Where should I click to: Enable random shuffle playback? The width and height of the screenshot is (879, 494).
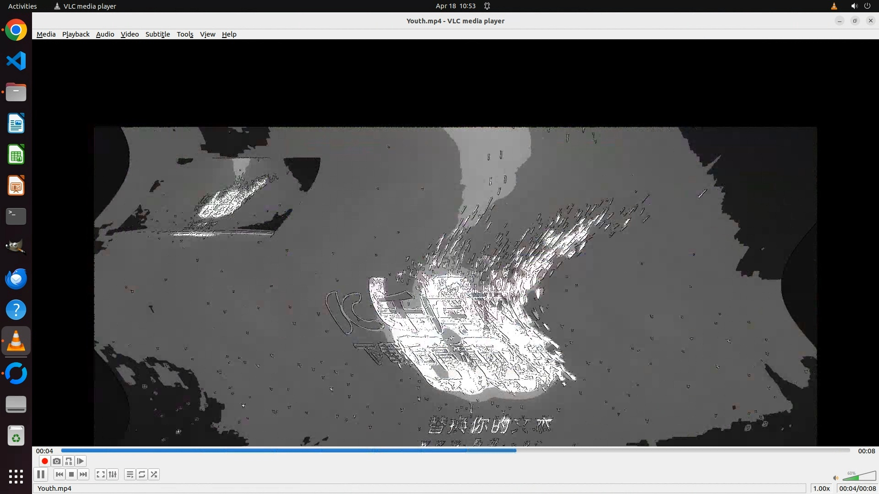154,474
